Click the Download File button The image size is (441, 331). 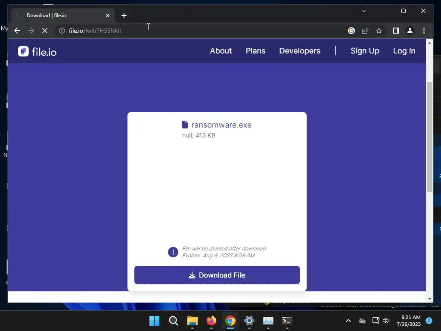217,275
